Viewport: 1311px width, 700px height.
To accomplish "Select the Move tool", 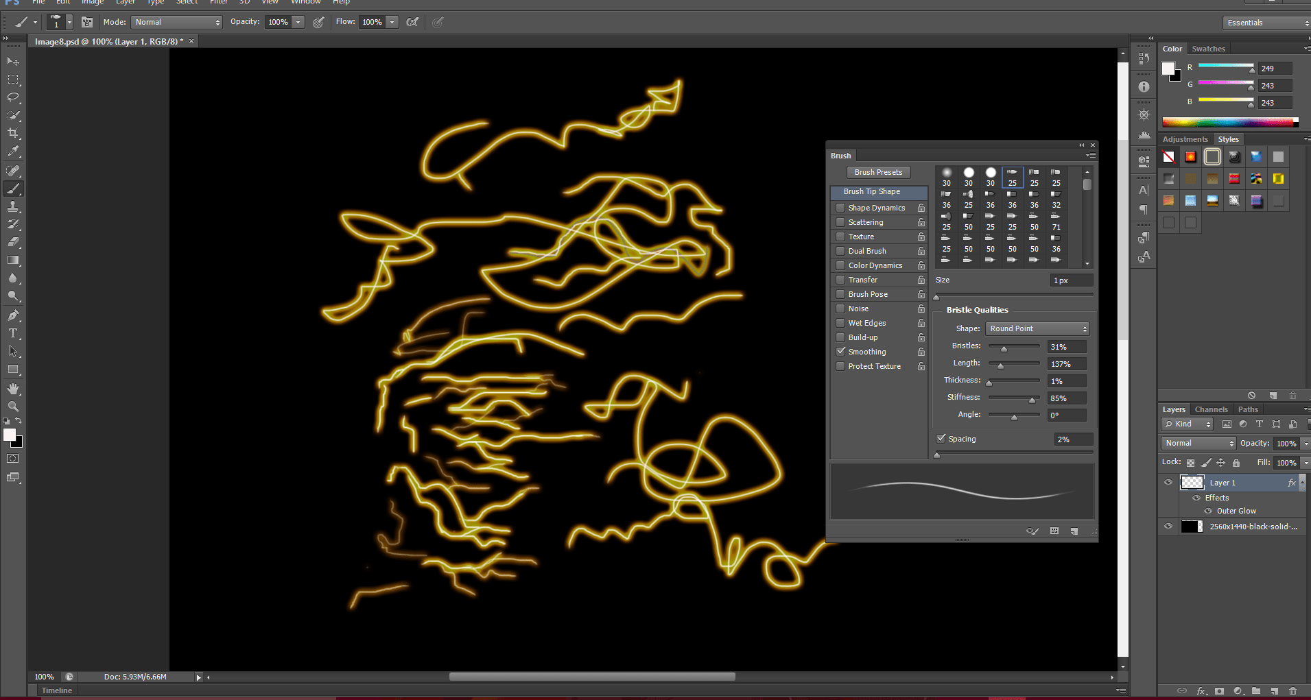I will click(13, 61).
